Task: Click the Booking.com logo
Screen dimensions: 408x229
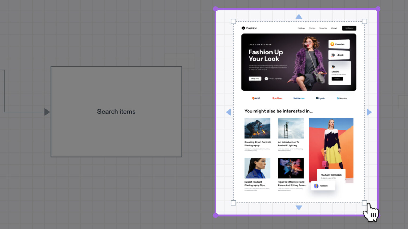Action: pyautogui.click(x=299, y=98)
